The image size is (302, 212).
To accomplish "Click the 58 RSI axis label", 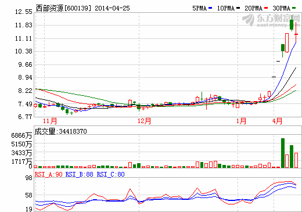I will tap(29, 195).
